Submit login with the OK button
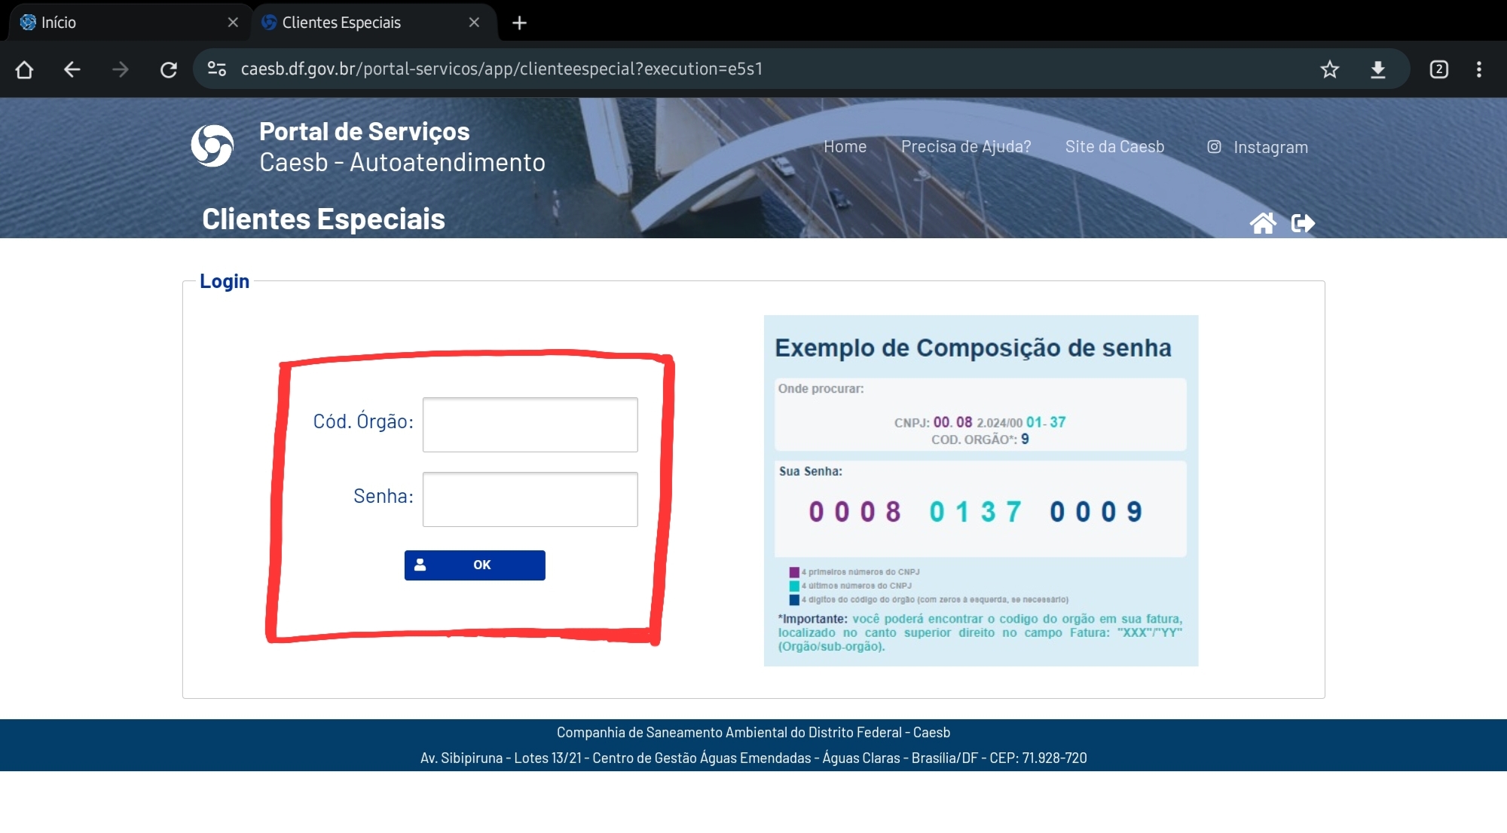This screenshot has width=1507, height=833. [475, 565]
